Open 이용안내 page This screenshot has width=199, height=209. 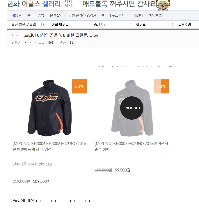click(137, 15)
